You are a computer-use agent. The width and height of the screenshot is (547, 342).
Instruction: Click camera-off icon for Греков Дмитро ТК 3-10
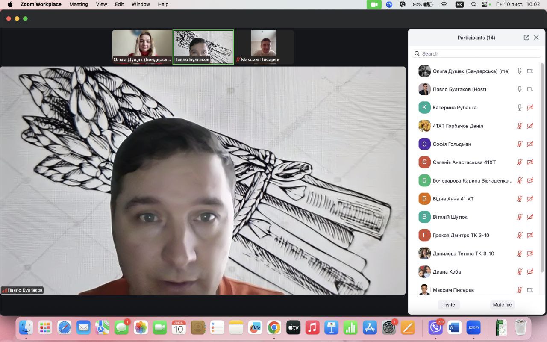pos(530,235)
